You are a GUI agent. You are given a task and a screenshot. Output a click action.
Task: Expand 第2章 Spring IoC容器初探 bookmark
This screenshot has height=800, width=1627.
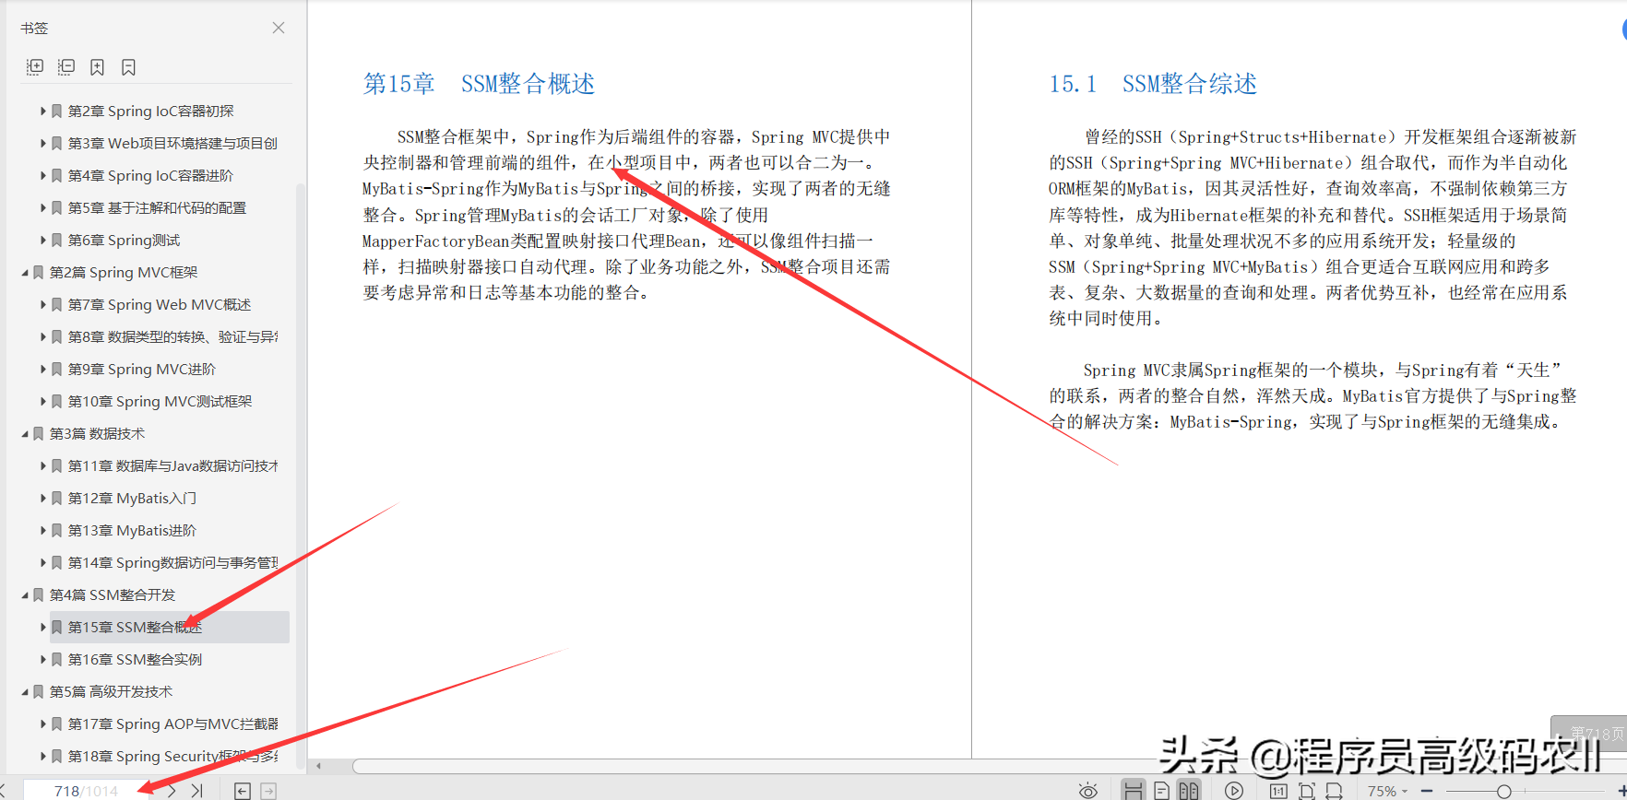coord(42,111)
